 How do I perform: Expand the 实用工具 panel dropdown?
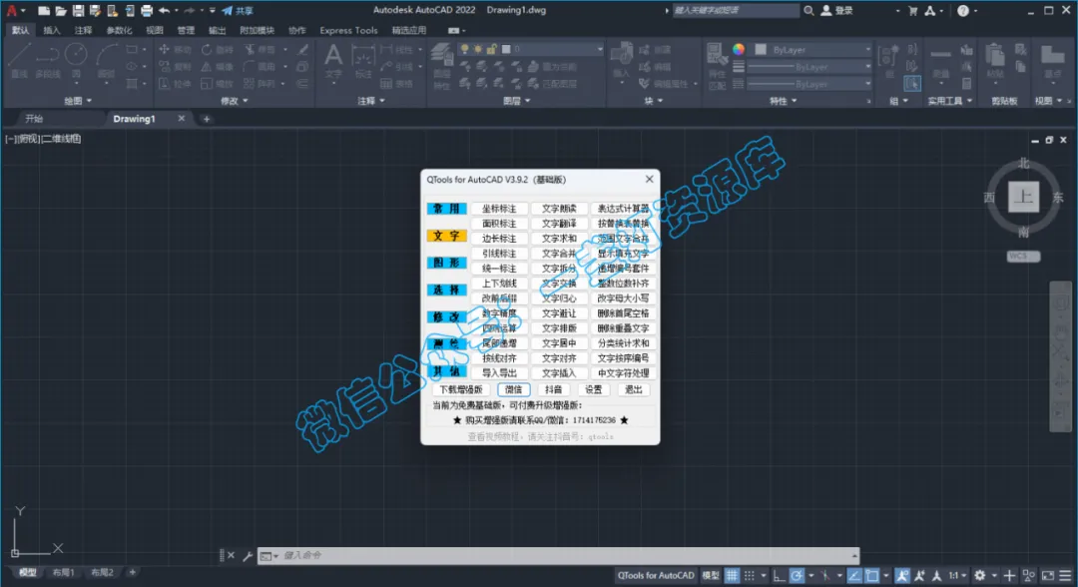[x=950, y=101]
